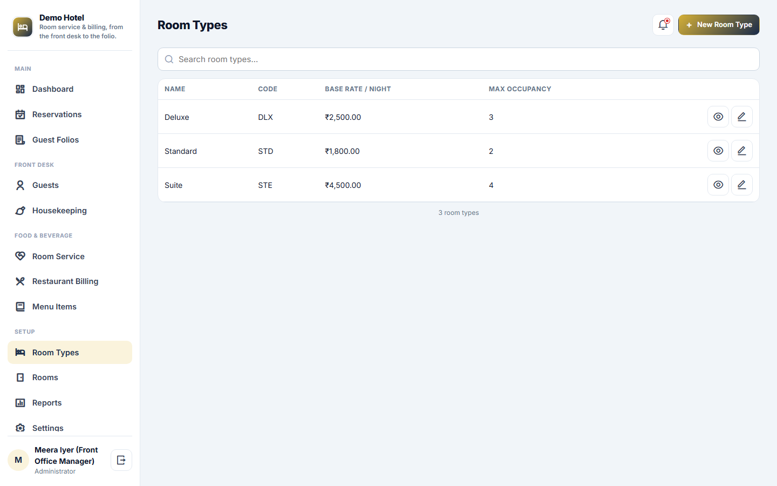Image resolution: width=777 pixels, height=486 pixels.
Task: Click the Max Occupancy column header
Action: (x=520, y=89)
